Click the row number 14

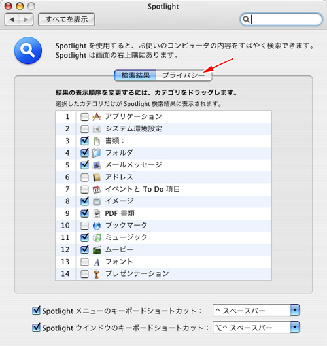[x=65, y=274]
